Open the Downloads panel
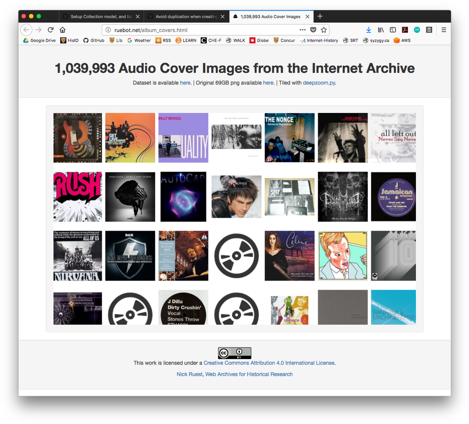Image resolution: width=469 pixels, height=424 pixels. pos(369,30)
